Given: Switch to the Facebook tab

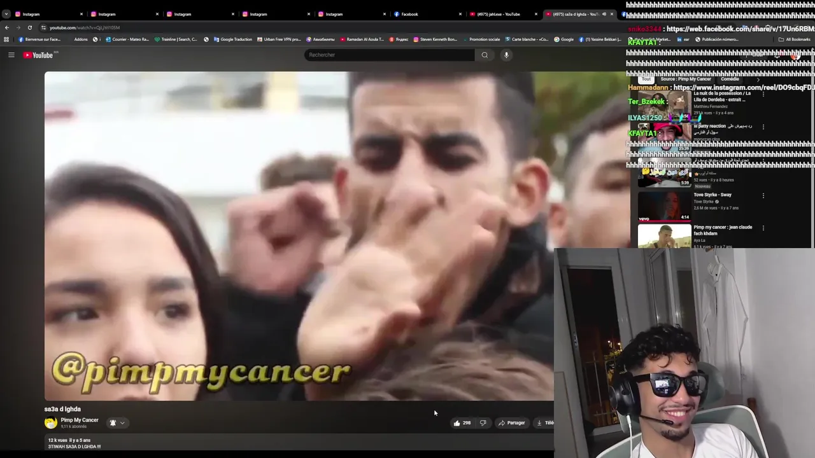Looking at the screenshot, I should pos(427,14).
